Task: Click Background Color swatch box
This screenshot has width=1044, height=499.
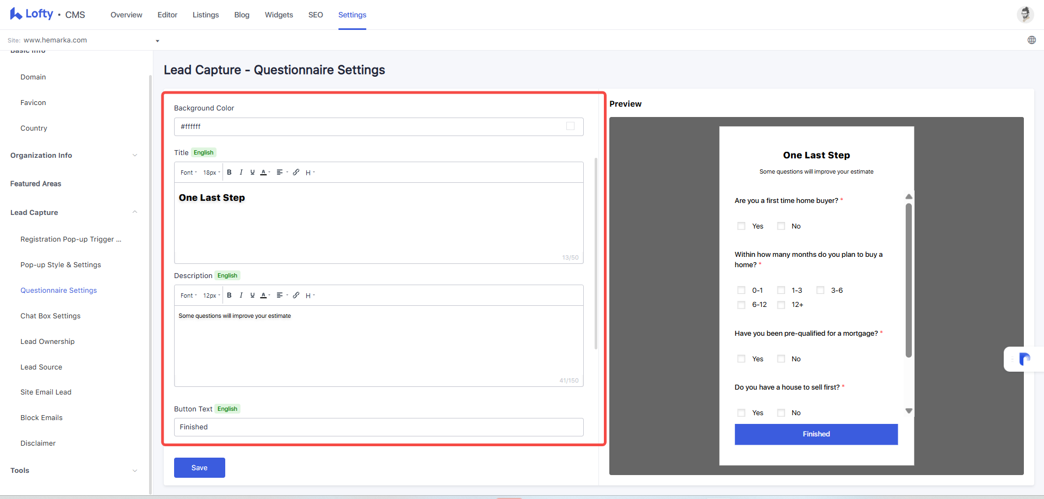Action: tap(570, 126)
